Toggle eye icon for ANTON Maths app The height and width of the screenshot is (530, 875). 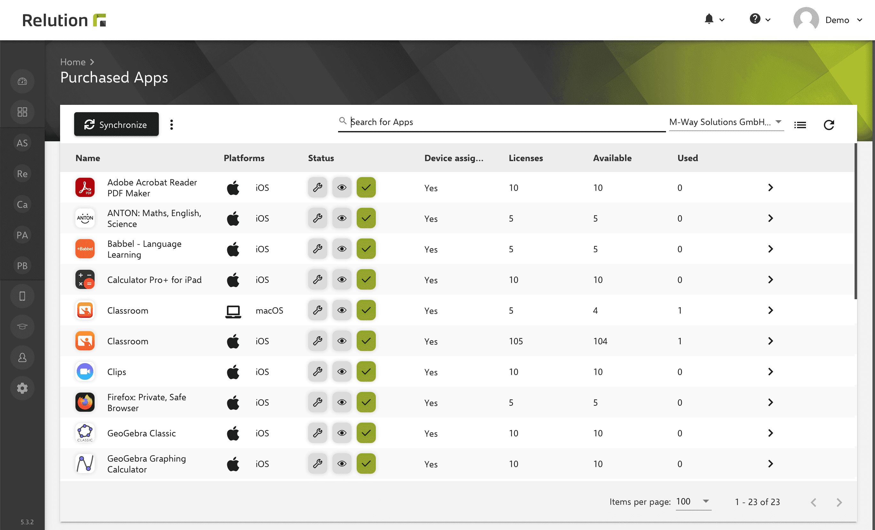point(342,218)
